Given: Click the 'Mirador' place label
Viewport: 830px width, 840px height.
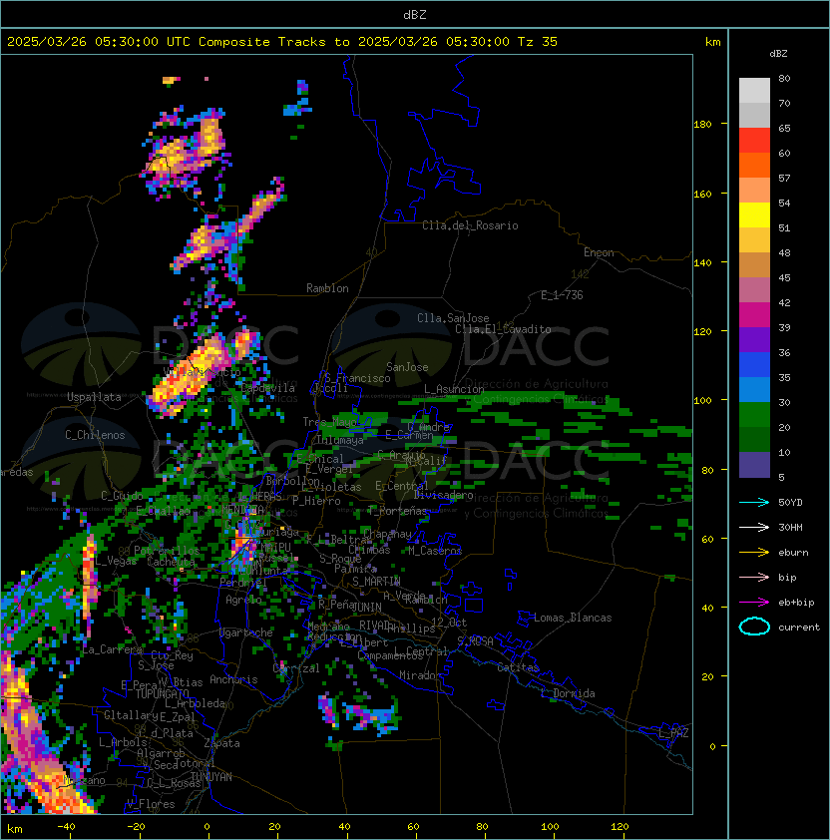Looking at the screenshot, I should click(x=420, y=675).
